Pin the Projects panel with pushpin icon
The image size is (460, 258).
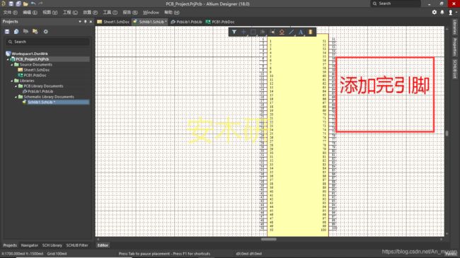click(86, 21)
